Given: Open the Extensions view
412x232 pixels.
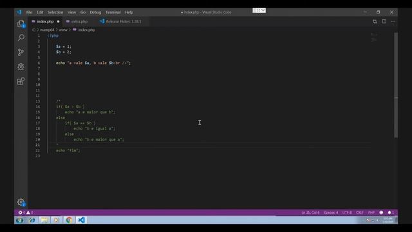Looking at the screenshot, I should click(x=21, y=81).
